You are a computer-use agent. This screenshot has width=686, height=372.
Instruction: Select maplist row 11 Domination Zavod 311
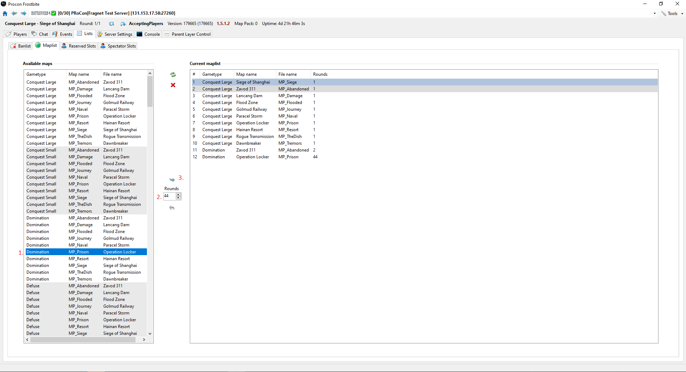[424, 150]
